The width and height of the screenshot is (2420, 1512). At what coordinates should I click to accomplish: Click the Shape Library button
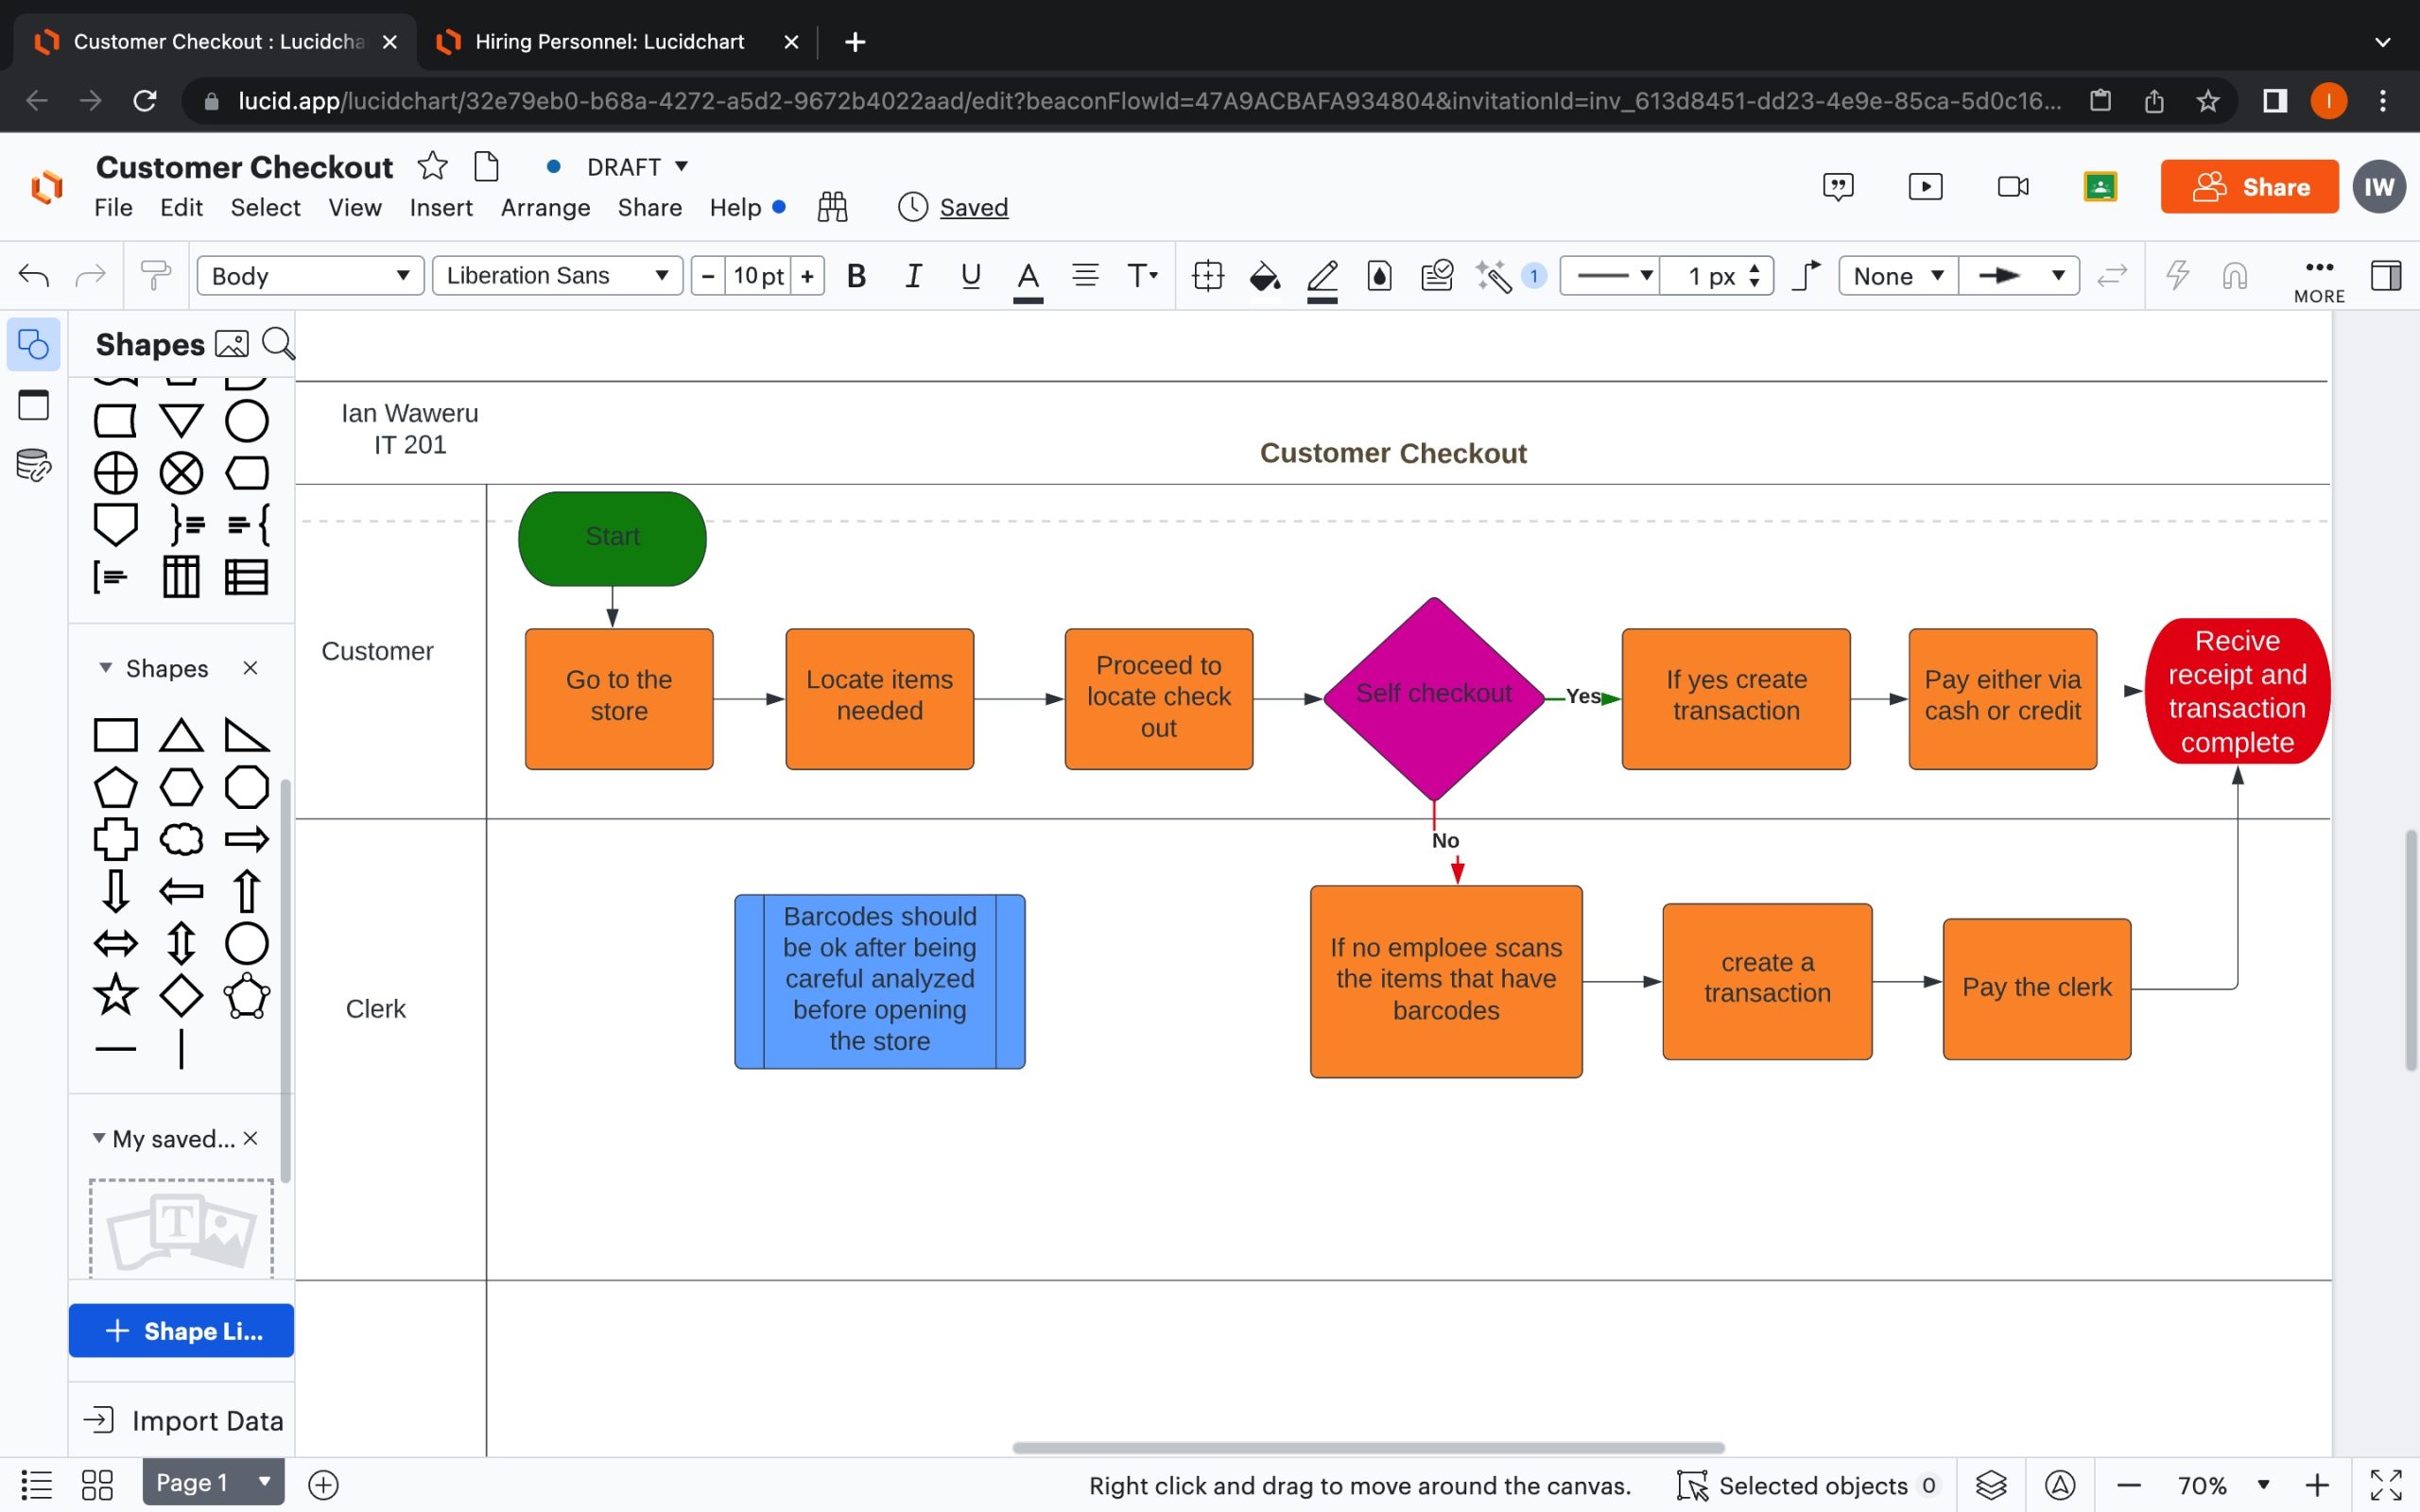181,1330
